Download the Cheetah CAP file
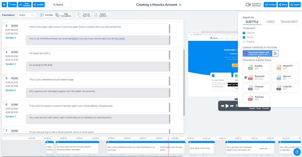Image resolution: width=302 pixels, height=157 pixels. 256,88
